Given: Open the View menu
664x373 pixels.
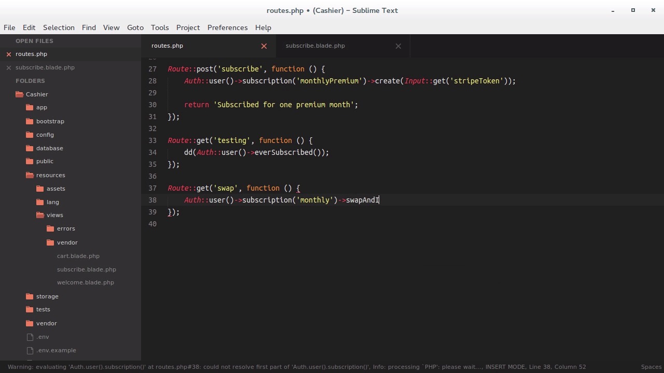Looking at the screenshot, I should click(111, 27).
